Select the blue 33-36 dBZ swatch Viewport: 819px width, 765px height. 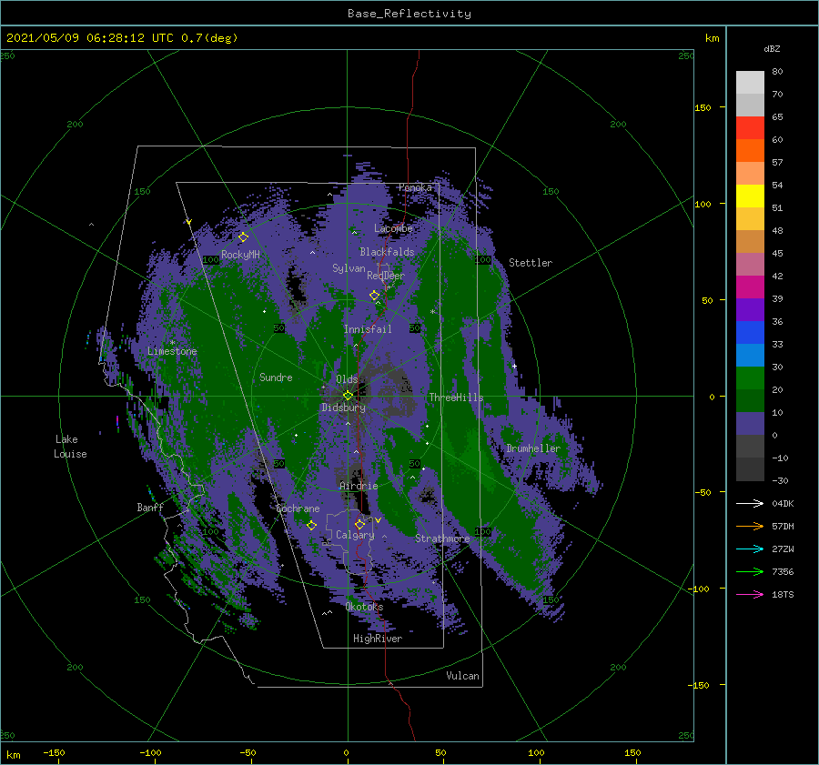pos(750,333)
